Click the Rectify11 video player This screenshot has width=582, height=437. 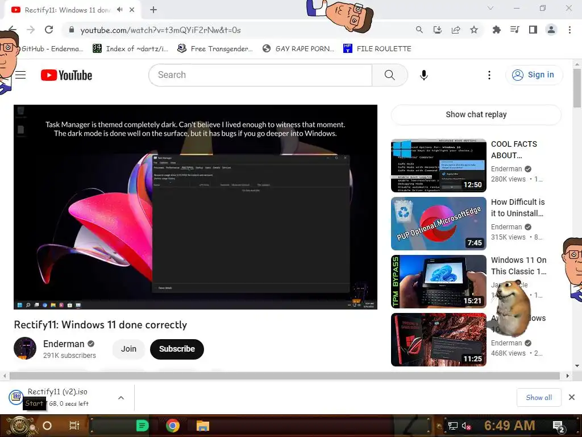(x=196, y=207)
